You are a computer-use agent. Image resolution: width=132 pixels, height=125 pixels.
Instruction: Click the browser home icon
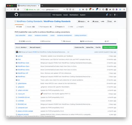[x=18, y=9]
